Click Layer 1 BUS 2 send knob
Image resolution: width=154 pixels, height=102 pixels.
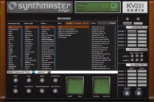pyautogui.click(x=137, y=56)
